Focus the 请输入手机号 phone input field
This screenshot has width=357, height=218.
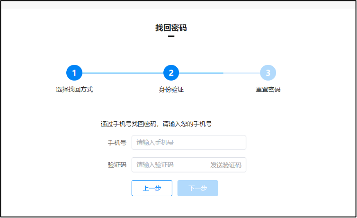(x=188, y=142)
